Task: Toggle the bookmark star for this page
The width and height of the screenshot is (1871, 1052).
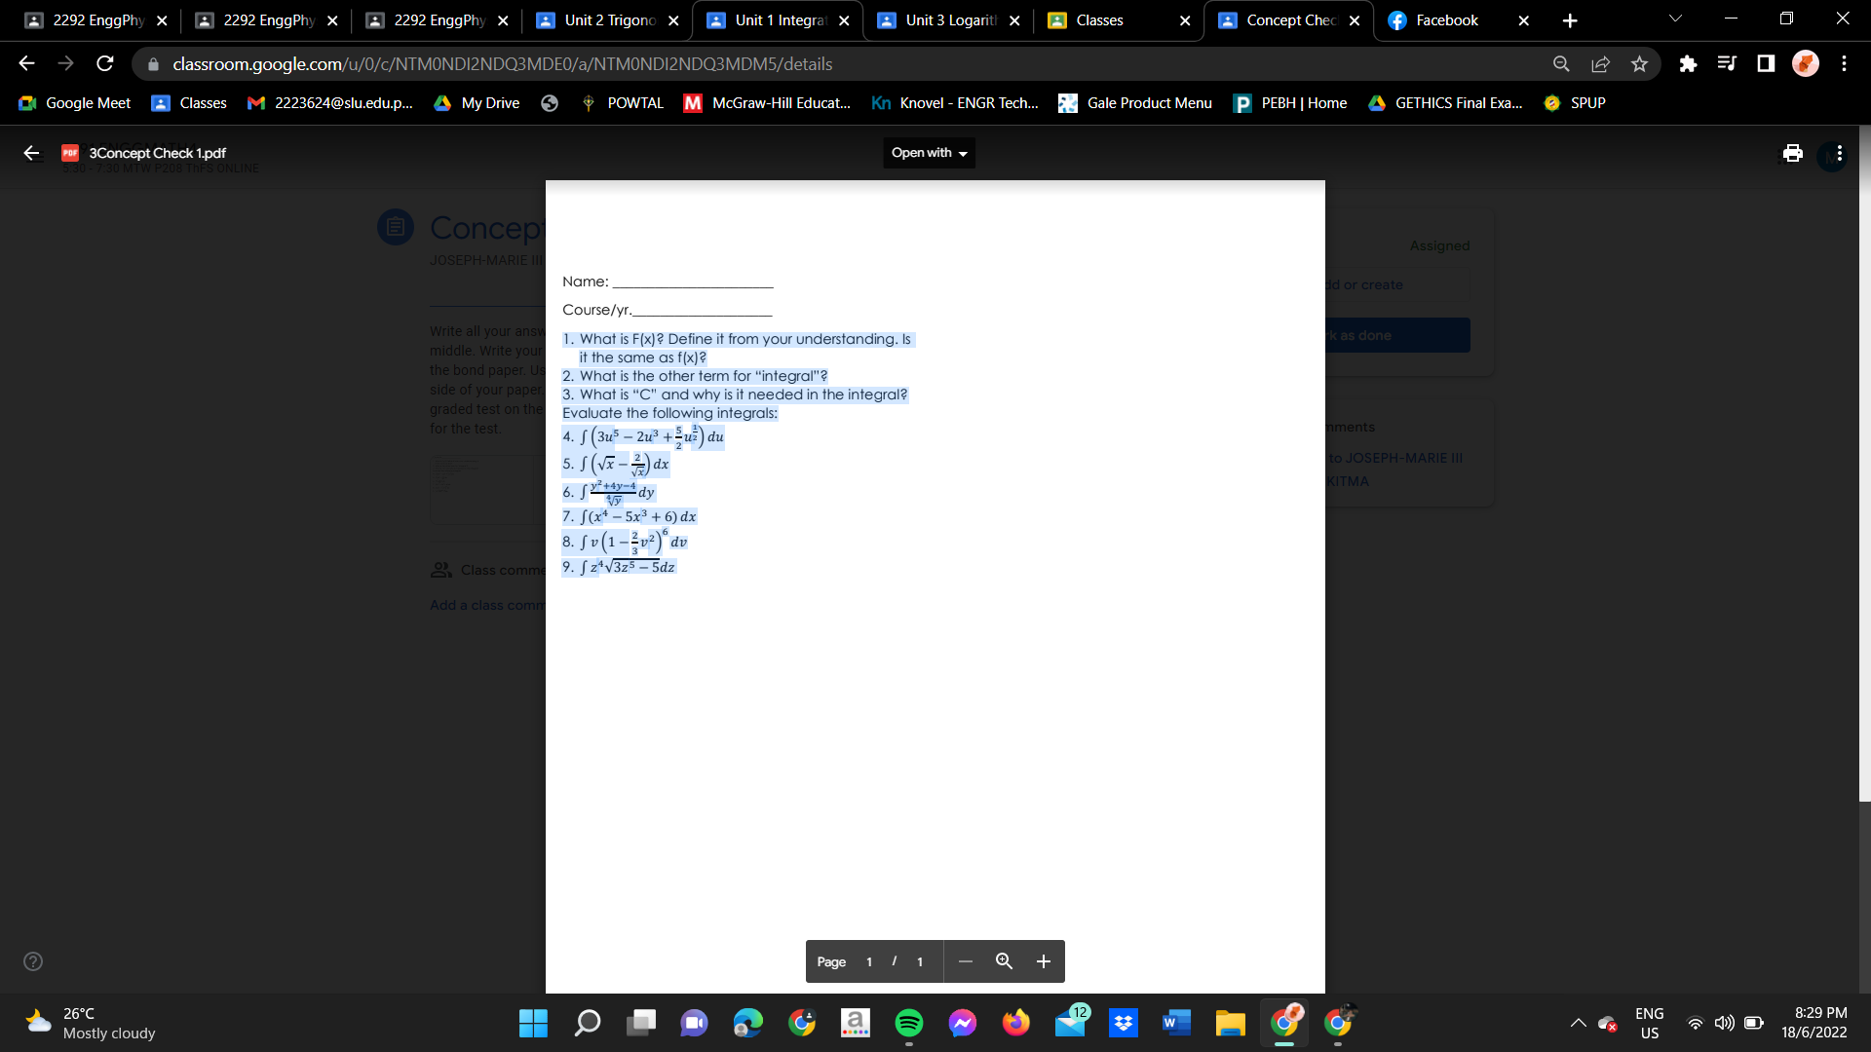Action: tap(1639, 63)
